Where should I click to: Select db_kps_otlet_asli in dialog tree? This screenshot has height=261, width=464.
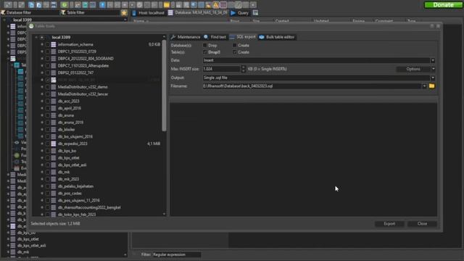(72, 165)
